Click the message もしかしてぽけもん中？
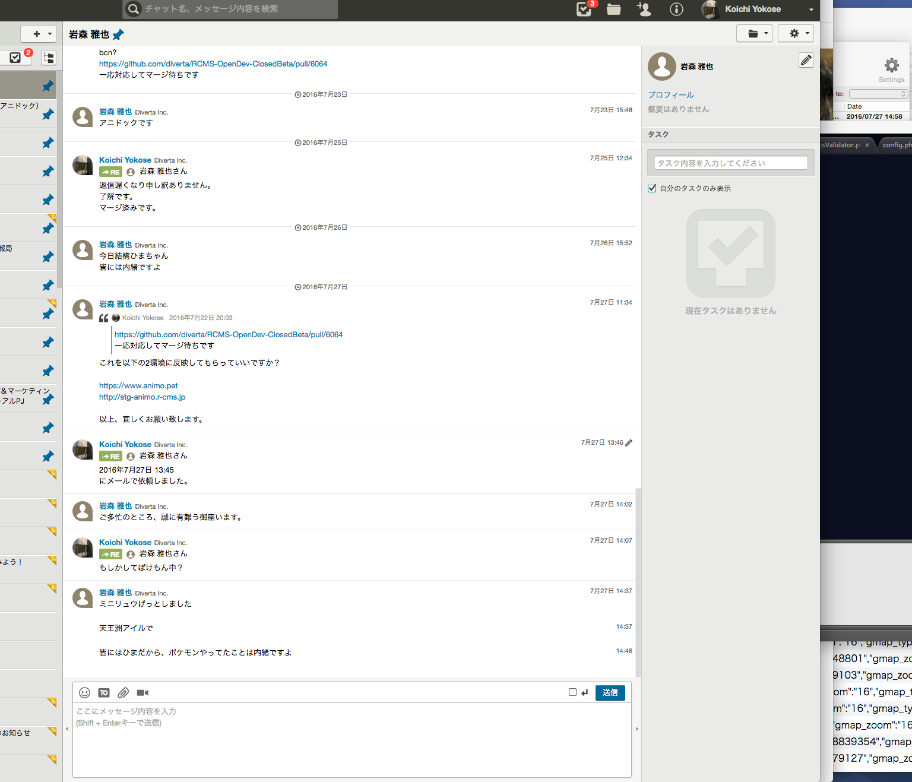Screen dimensions: 912x782 (141, 568)
